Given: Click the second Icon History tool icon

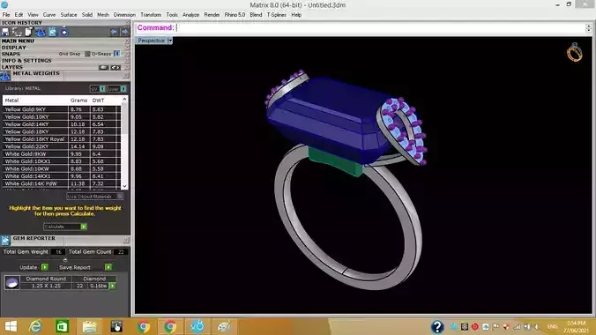Looking at the screenshot, I should pyautogui.click(x=17, y=32).
